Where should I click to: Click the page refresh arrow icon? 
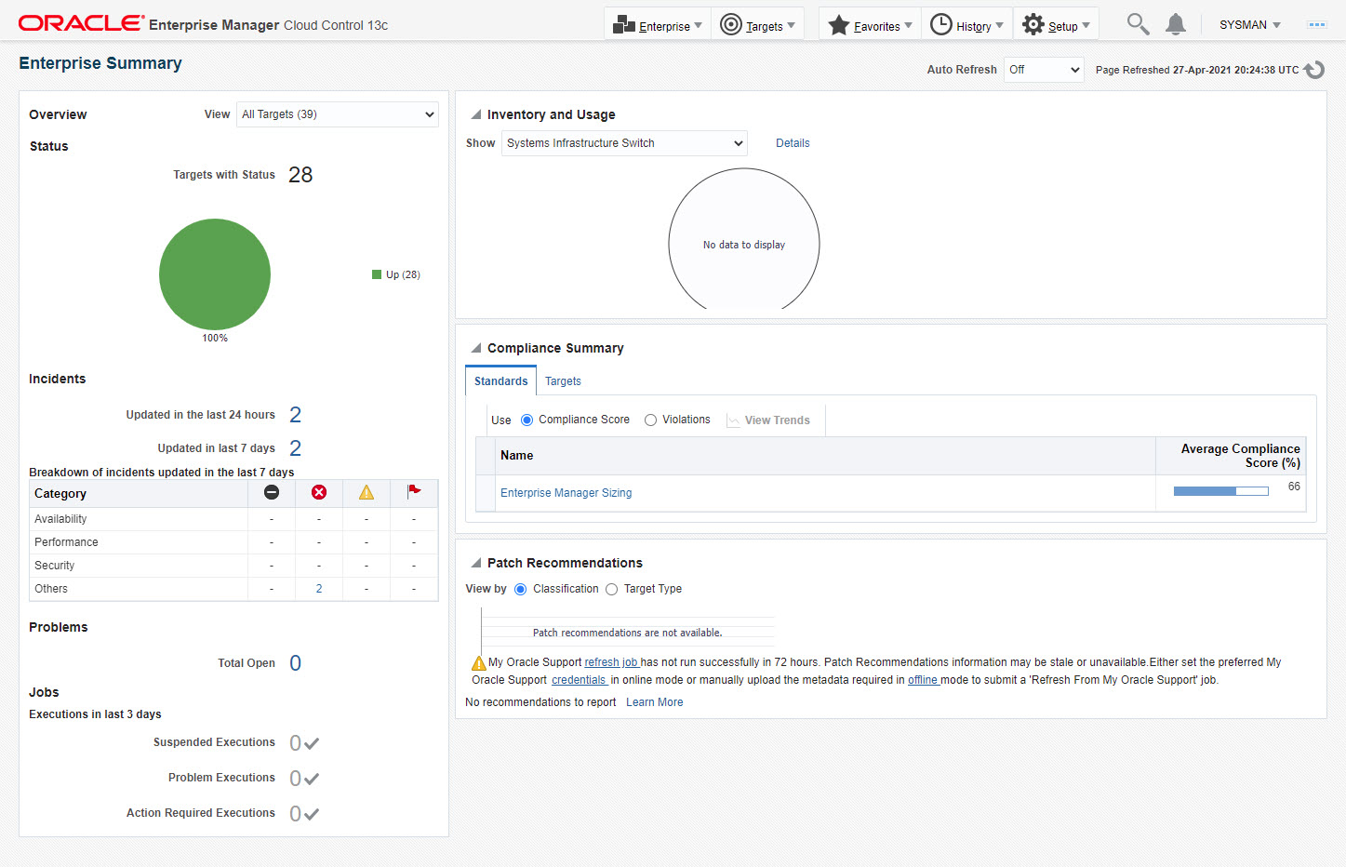pos(1313,70)
